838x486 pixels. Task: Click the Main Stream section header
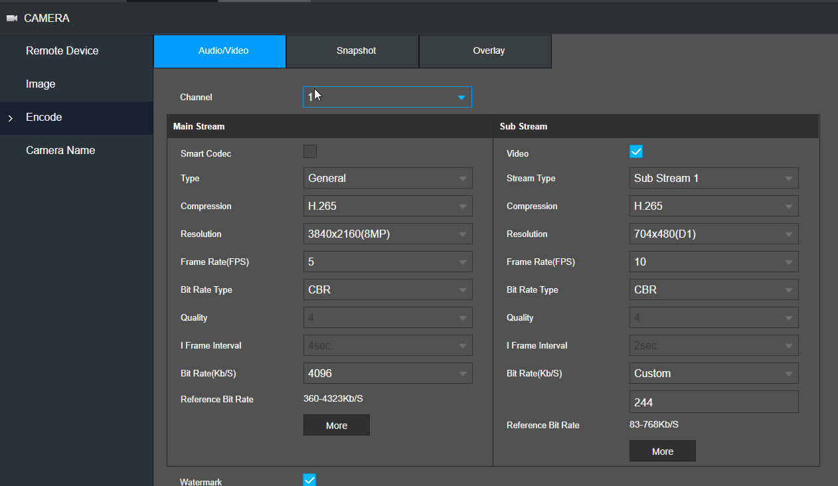[330, 126]
